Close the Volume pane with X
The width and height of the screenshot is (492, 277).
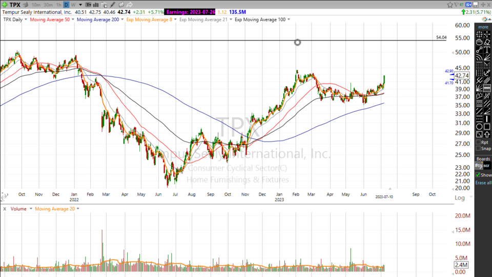tap(5, 209)
